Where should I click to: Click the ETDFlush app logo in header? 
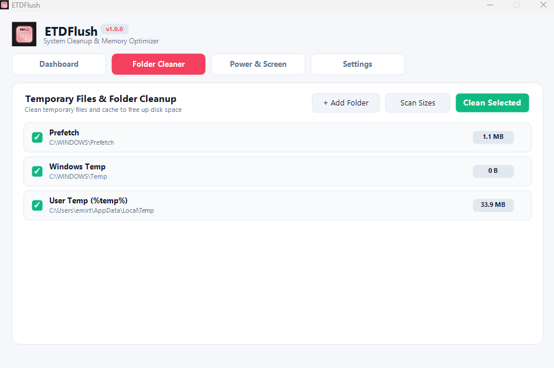point(24,34)
